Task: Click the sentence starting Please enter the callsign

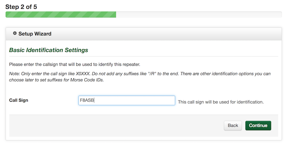Action: (75, 64)
